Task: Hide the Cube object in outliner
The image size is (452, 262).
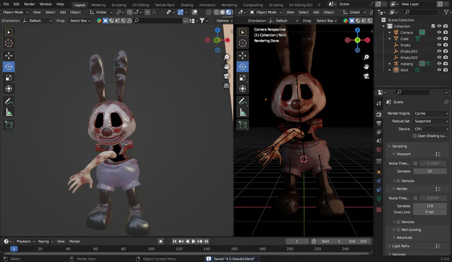Action: [x=439, y=39]
